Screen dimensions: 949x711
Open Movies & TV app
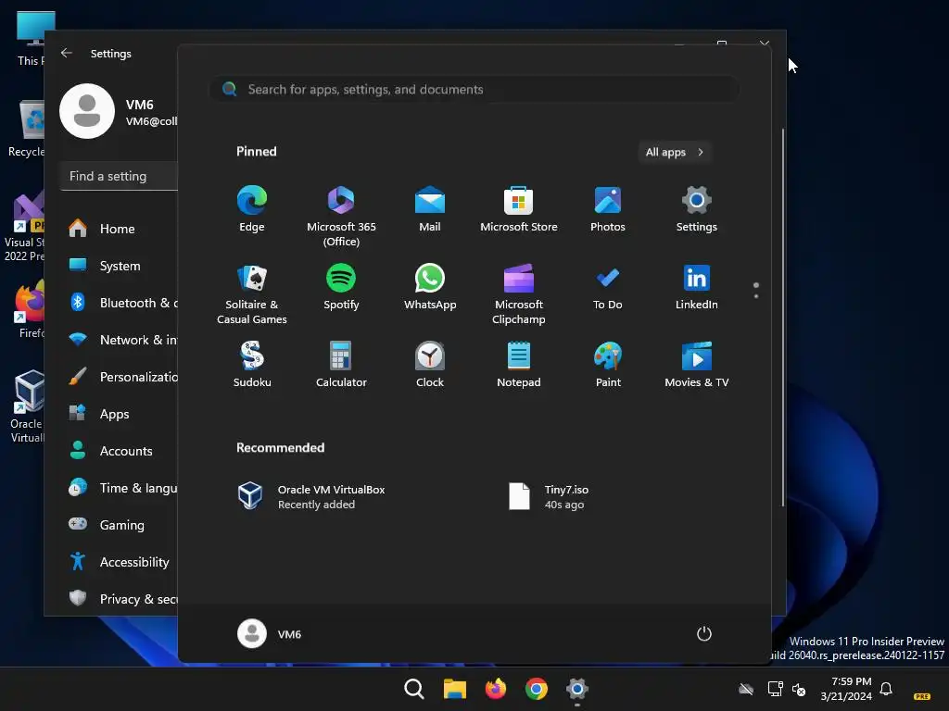pyautogui.click(x=697, y=364)
